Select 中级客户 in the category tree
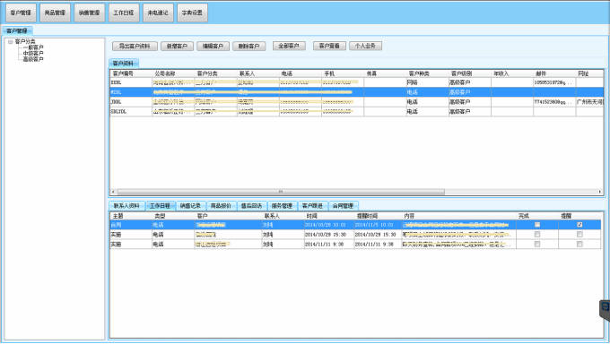This screenshot has width=610, height=344. click(33, 53)
